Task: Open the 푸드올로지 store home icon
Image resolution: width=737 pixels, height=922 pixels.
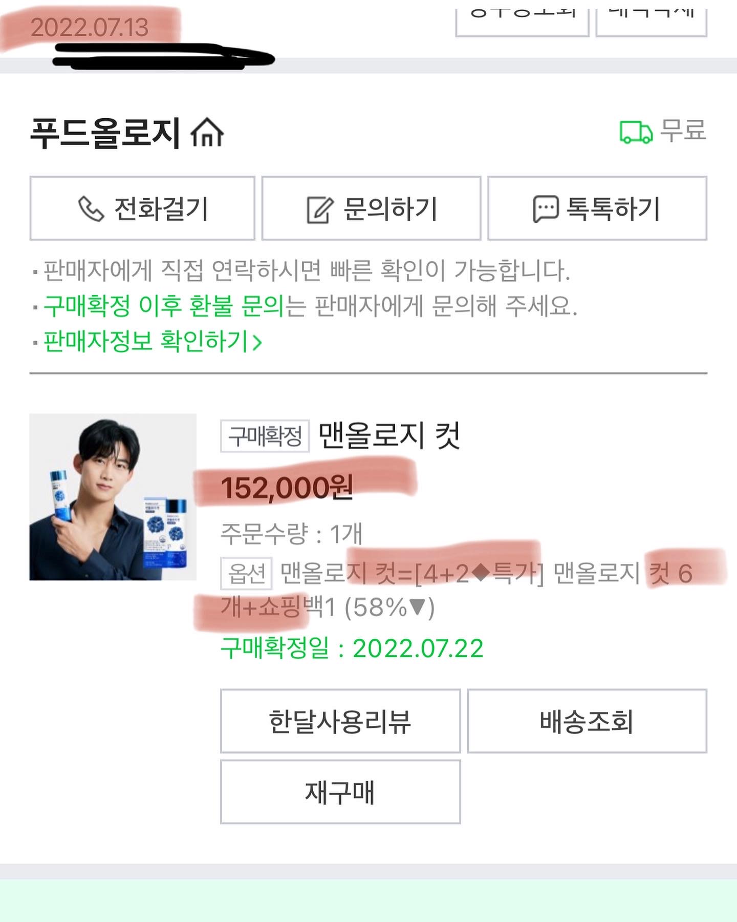Action: [207, 132]
